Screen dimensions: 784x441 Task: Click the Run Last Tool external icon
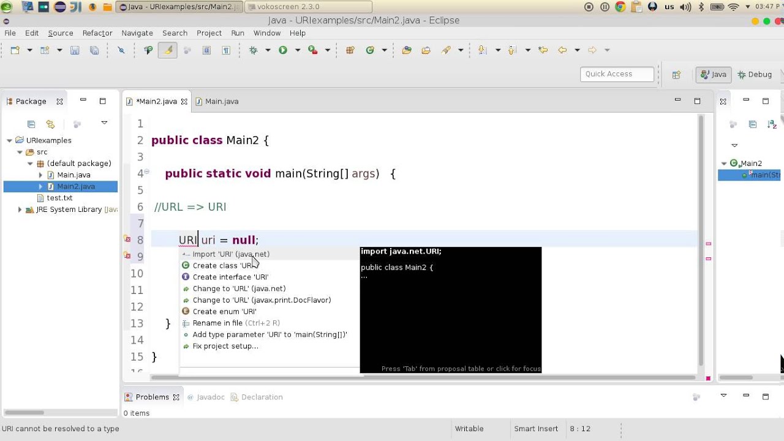coord(313,50)
